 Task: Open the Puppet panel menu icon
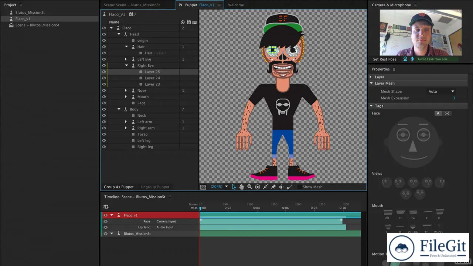click(219, 5)
